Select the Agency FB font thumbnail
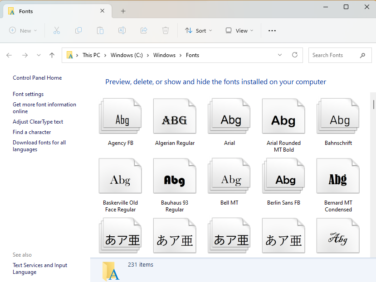The height and width of the screenshot is (282, 376). click(x=120, y=116)
